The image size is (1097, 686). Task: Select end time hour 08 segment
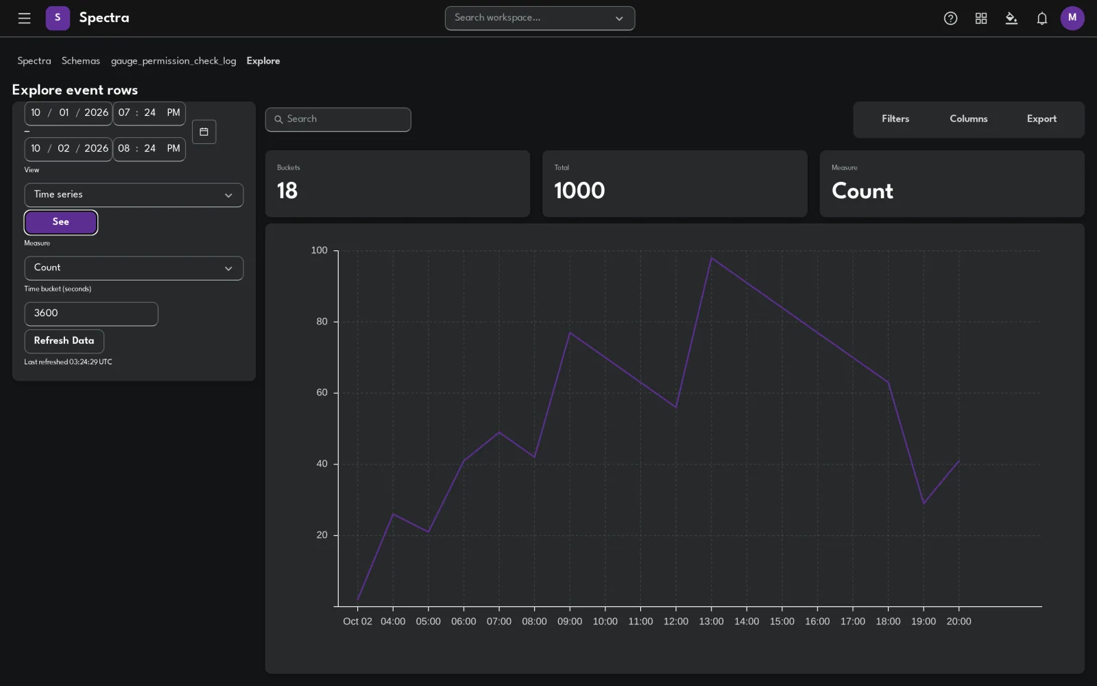(124, 148)
